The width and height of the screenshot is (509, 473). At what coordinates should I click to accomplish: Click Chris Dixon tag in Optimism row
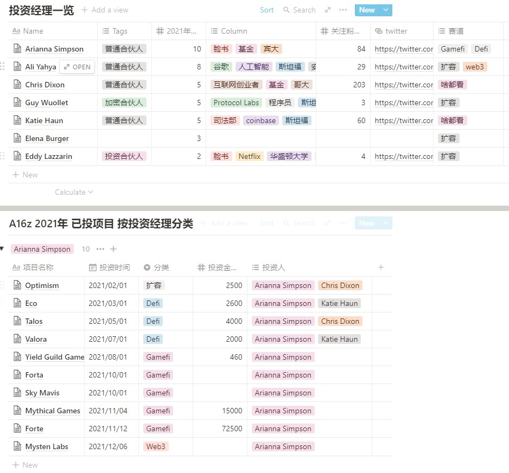tap(340, 285)
